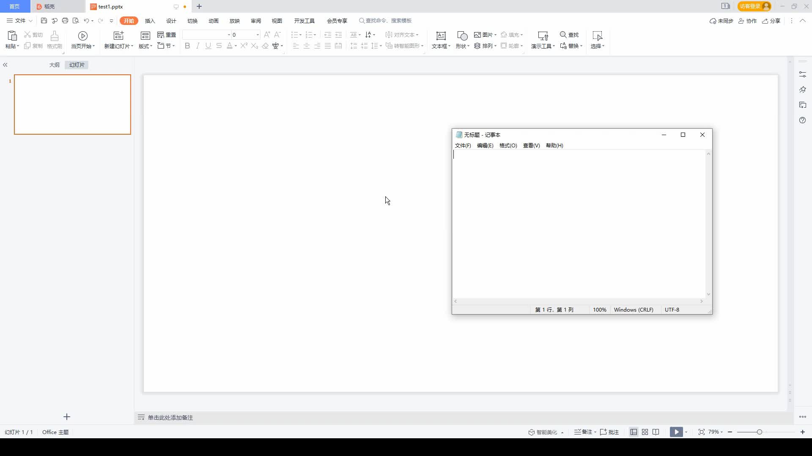This screenshot has height=456, width=812.
Task: Switch to the 大纲 outline tab
Action: pos(55,65)
